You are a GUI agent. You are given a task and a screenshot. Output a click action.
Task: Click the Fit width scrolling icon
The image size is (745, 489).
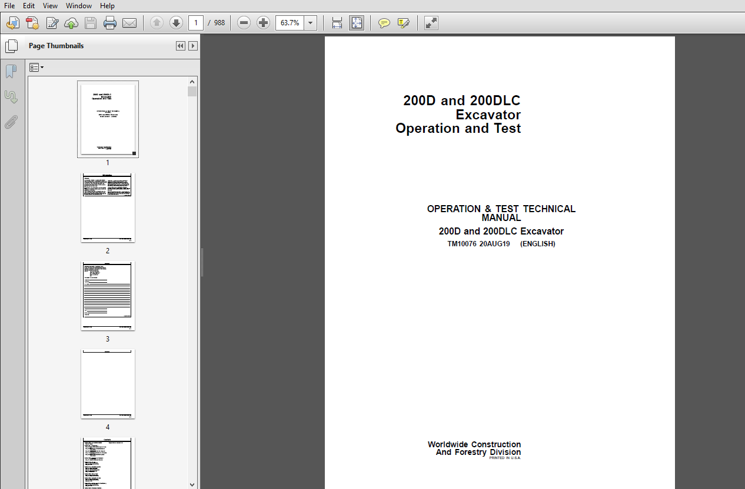click(x=337, y=23)
